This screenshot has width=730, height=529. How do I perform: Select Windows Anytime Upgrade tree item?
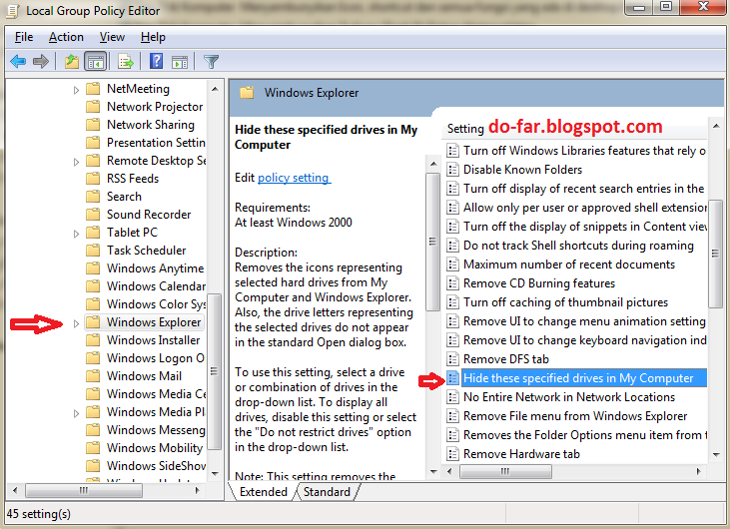tap(155, 267)
